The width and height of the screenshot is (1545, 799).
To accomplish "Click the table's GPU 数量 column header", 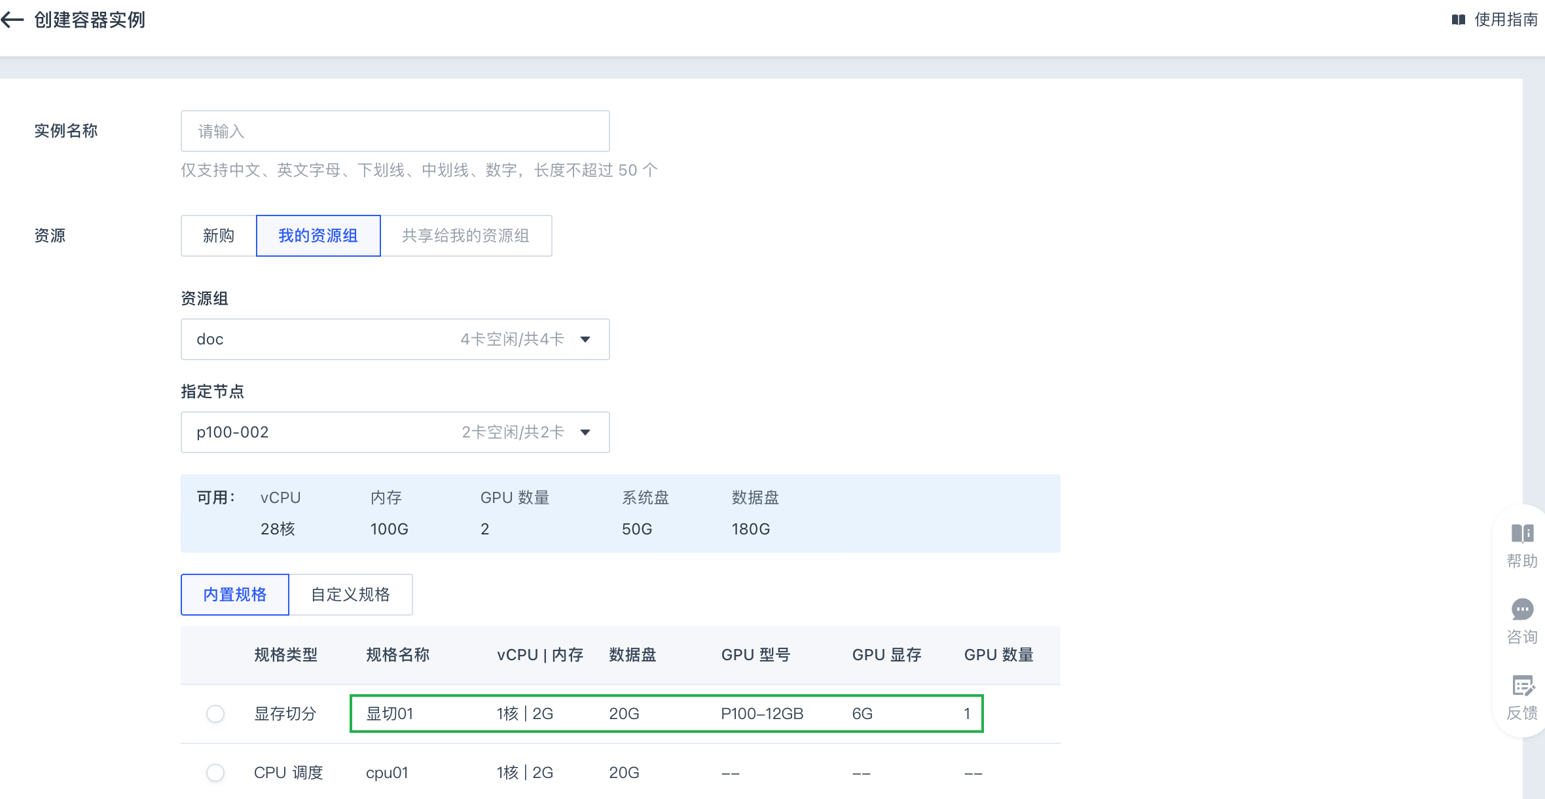I will click(x=999, y=655).
